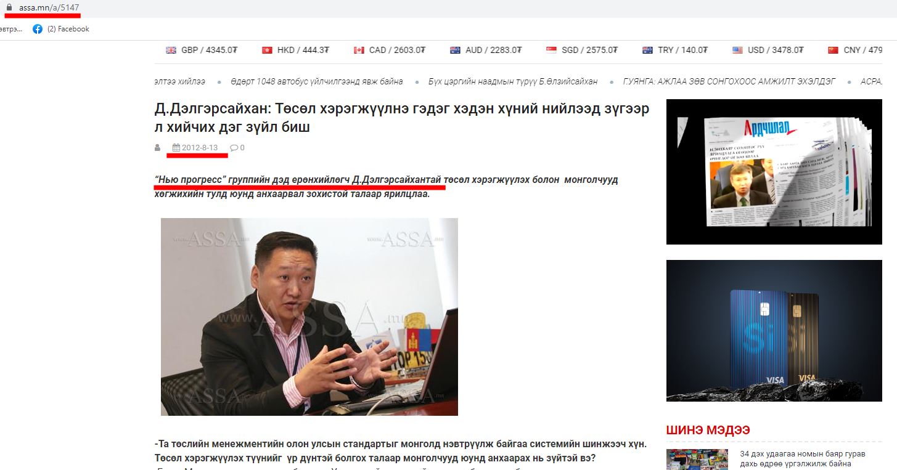Click the UK flag next to GBP

pos(171,51)
